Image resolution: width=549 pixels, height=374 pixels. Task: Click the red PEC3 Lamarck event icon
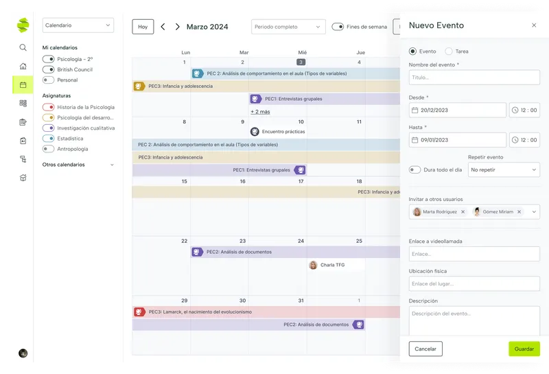(x=139, y=312)
